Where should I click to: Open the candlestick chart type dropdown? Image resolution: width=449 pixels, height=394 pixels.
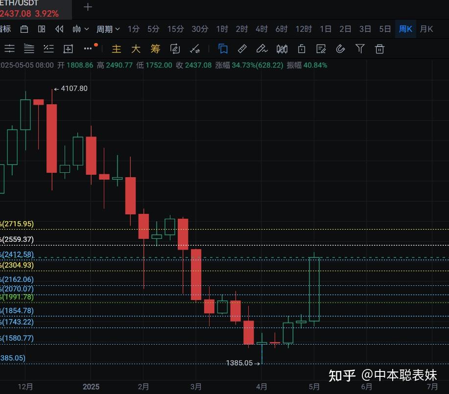click(80, 29)
